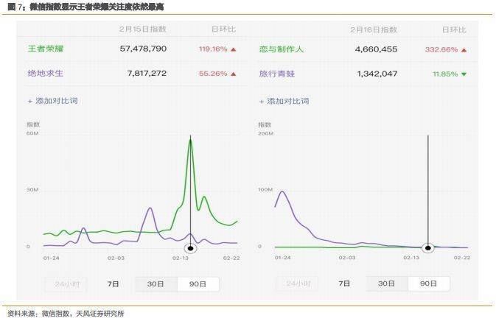Image resolution: width=496 pixels, height=321 pixels.
Task: Select the 7日 tab in left chart
Action: [113, 284]
